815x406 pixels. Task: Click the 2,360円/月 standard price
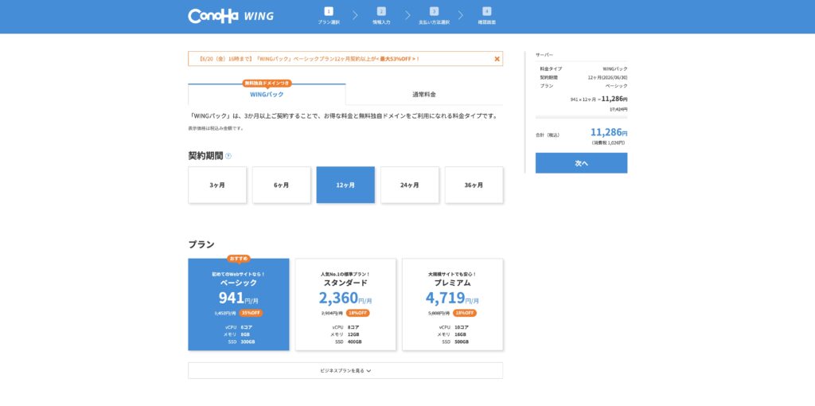[345, 298]
